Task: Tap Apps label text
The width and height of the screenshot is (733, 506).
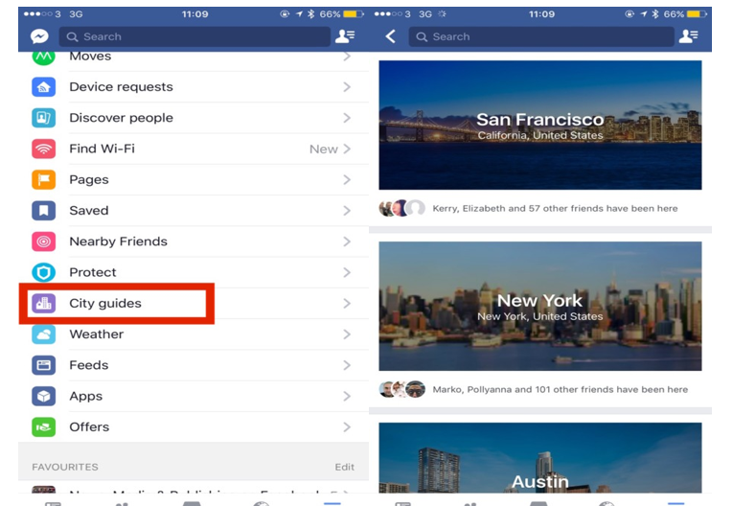Action: [x=85, y=396]
